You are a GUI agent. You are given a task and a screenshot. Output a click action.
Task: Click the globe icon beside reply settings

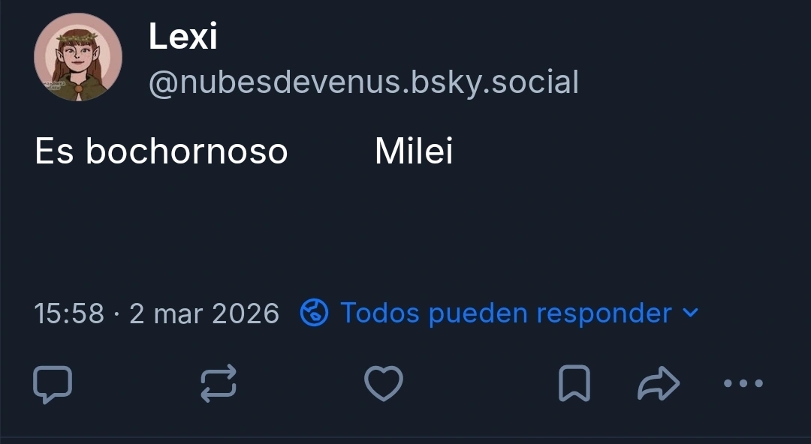pyautogui.click(x=314, y=313)
